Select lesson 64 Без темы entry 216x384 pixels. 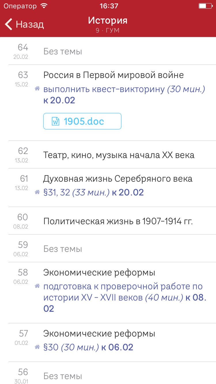pyautogui.click(x=63, y=52)
